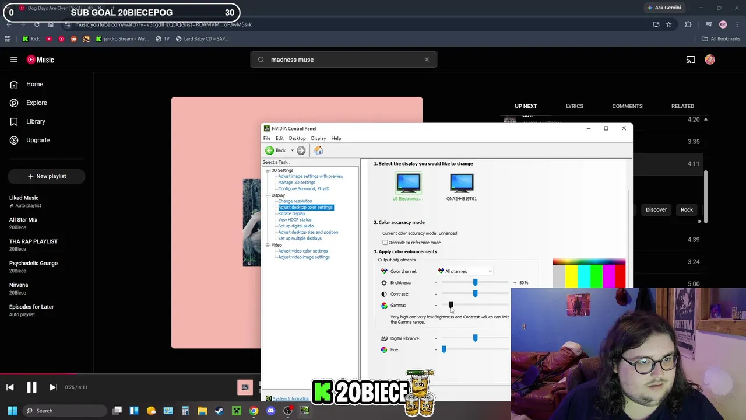The height and width of the screenshot is (420, 746).
Task: Go to Home in YouTube Music sidebar
Action: point(34,84)
